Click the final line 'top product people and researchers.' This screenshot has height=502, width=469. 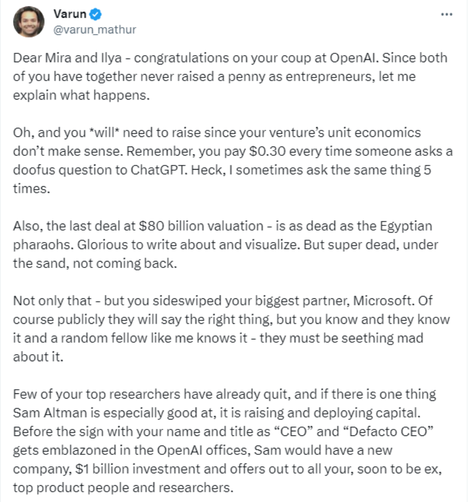[x=123, y=488]
